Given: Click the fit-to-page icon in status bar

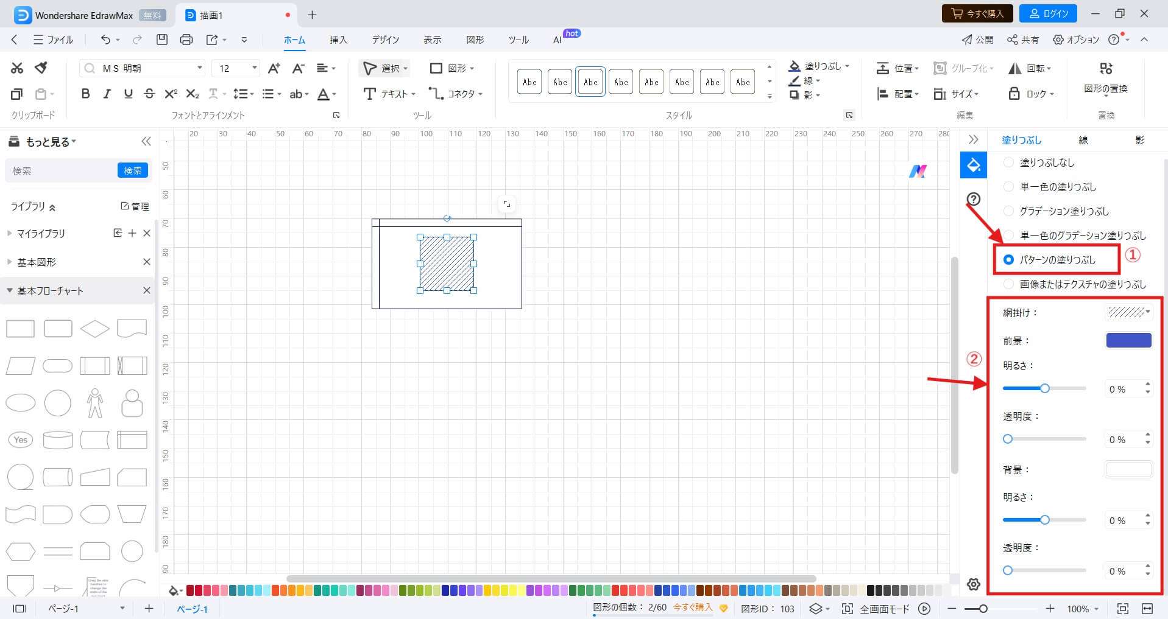Looking at the screenshot, I should [1122, 609].
